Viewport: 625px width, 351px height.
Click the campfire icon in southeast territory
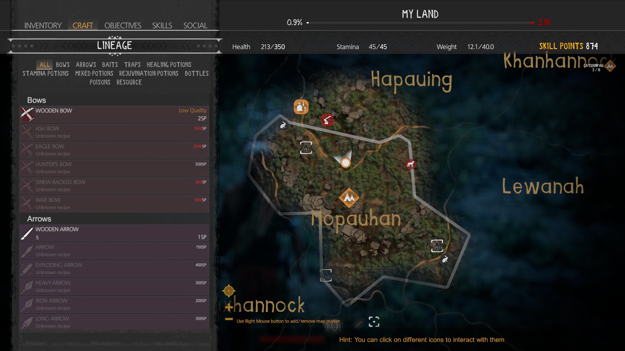pos(437,246)
